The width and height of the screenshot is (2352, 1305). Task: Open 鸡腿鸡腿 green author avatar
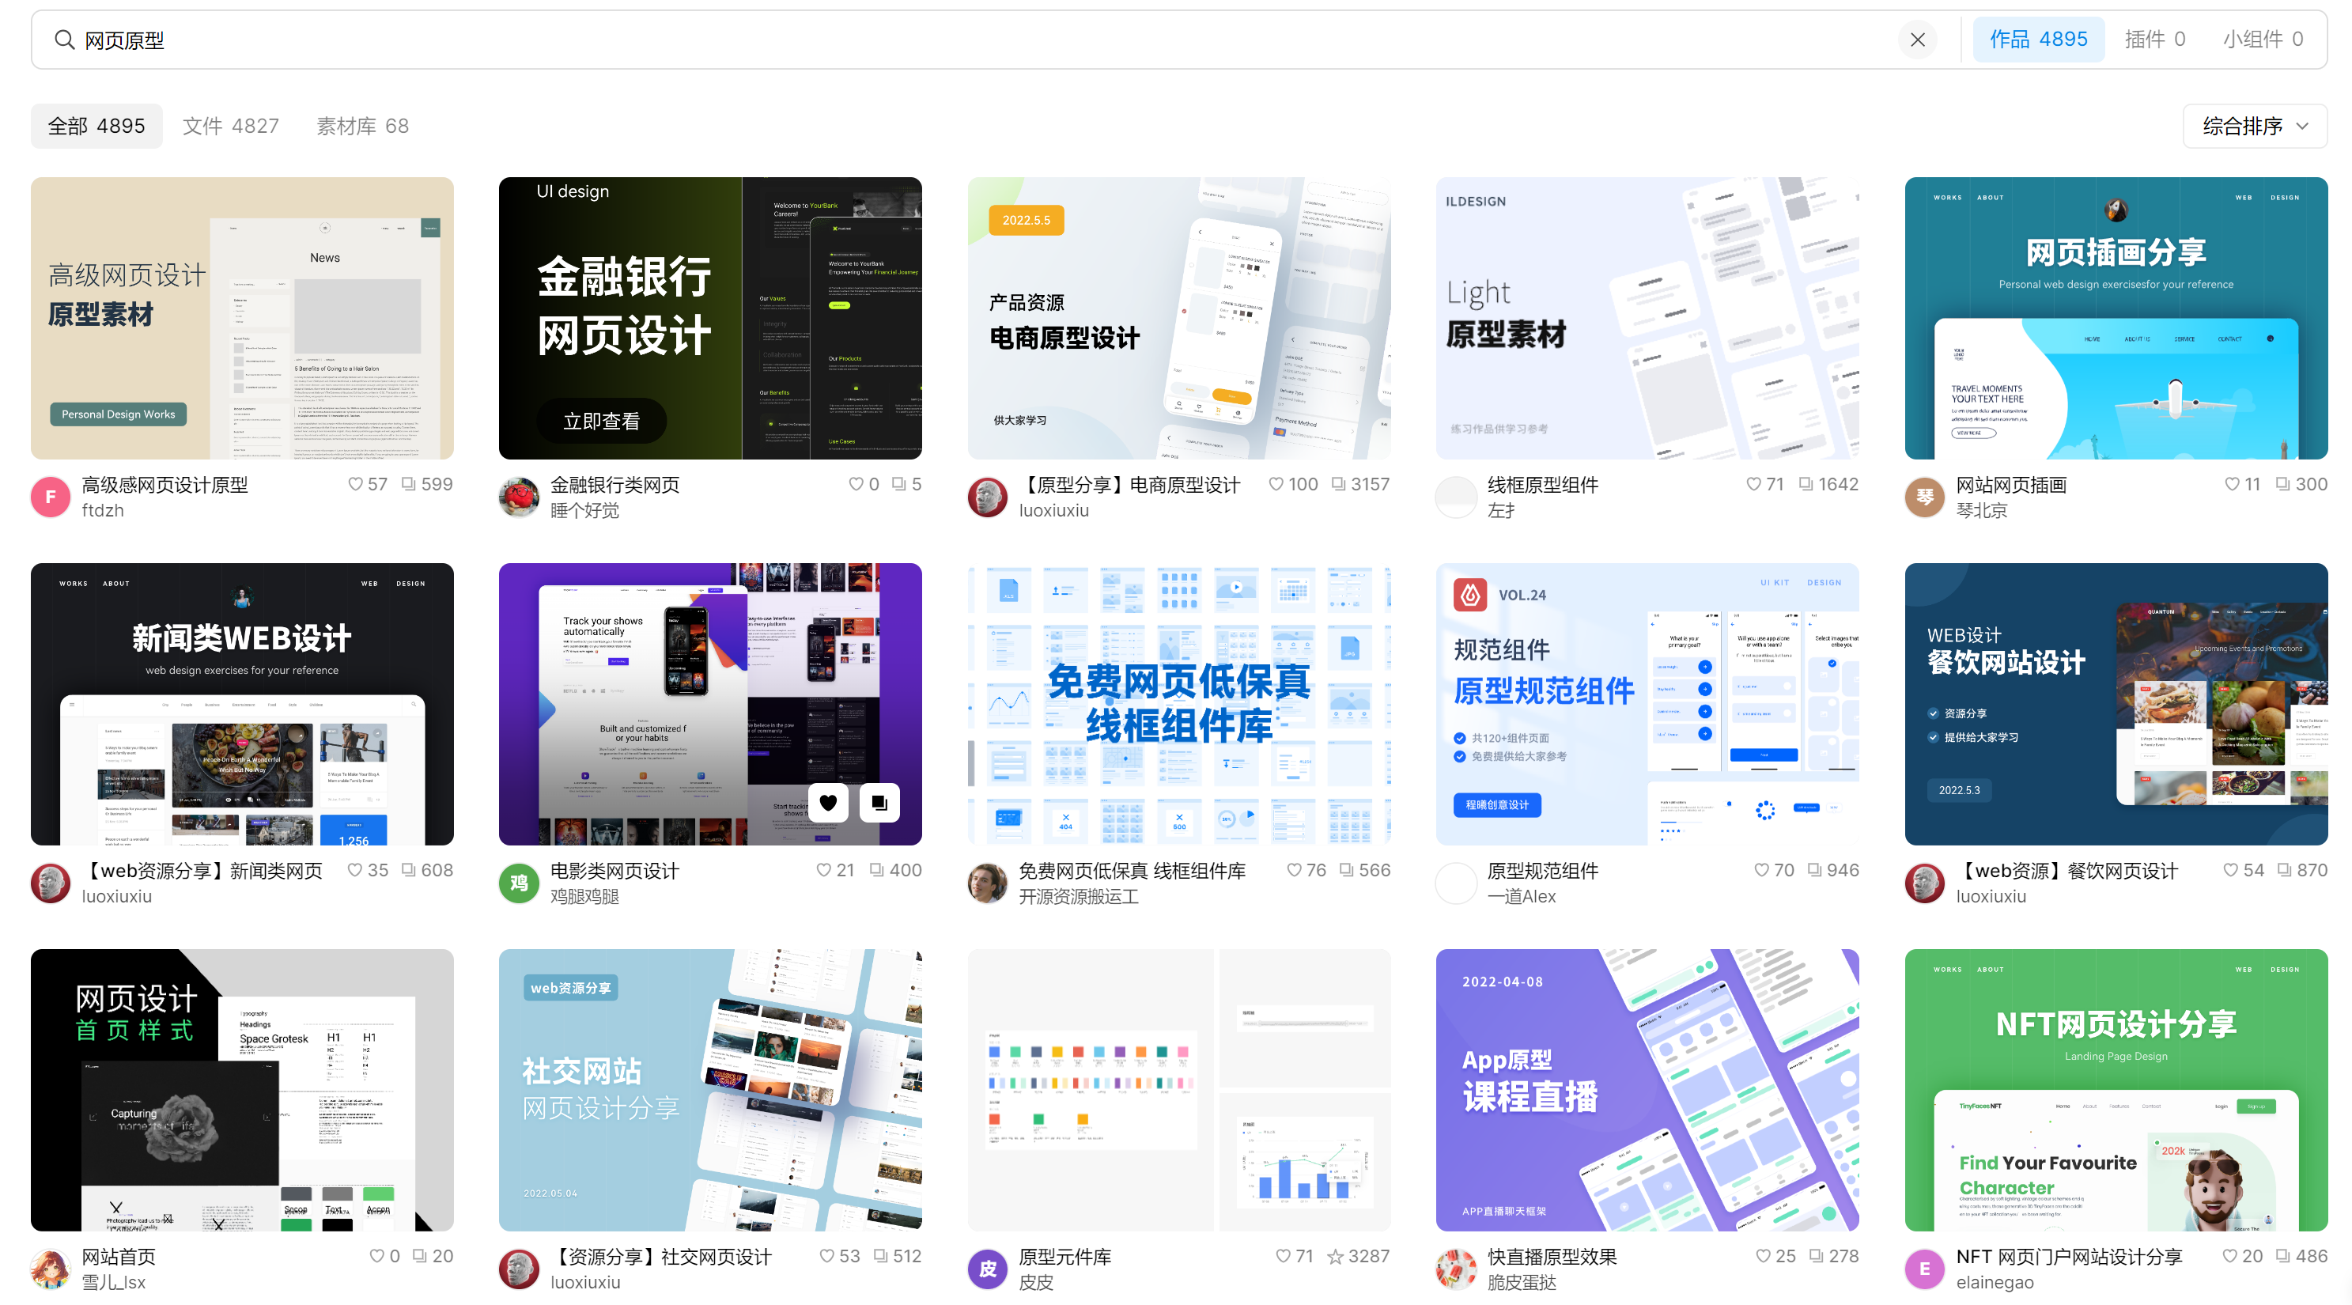[519, 883]
